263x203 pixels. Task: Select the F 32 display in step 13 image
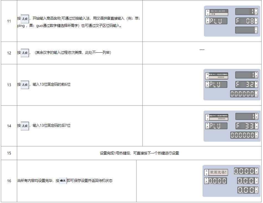[245, 85]
